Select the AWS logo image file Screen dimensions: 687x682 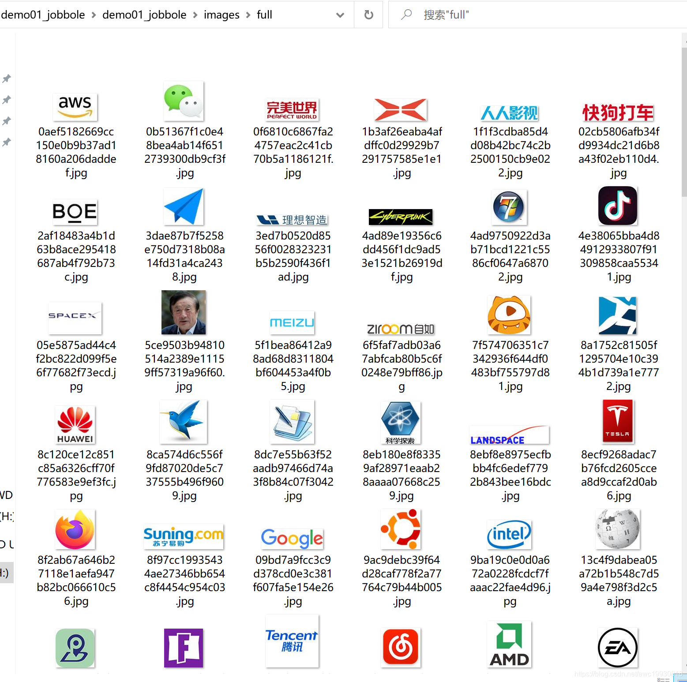tap(75, 107)
